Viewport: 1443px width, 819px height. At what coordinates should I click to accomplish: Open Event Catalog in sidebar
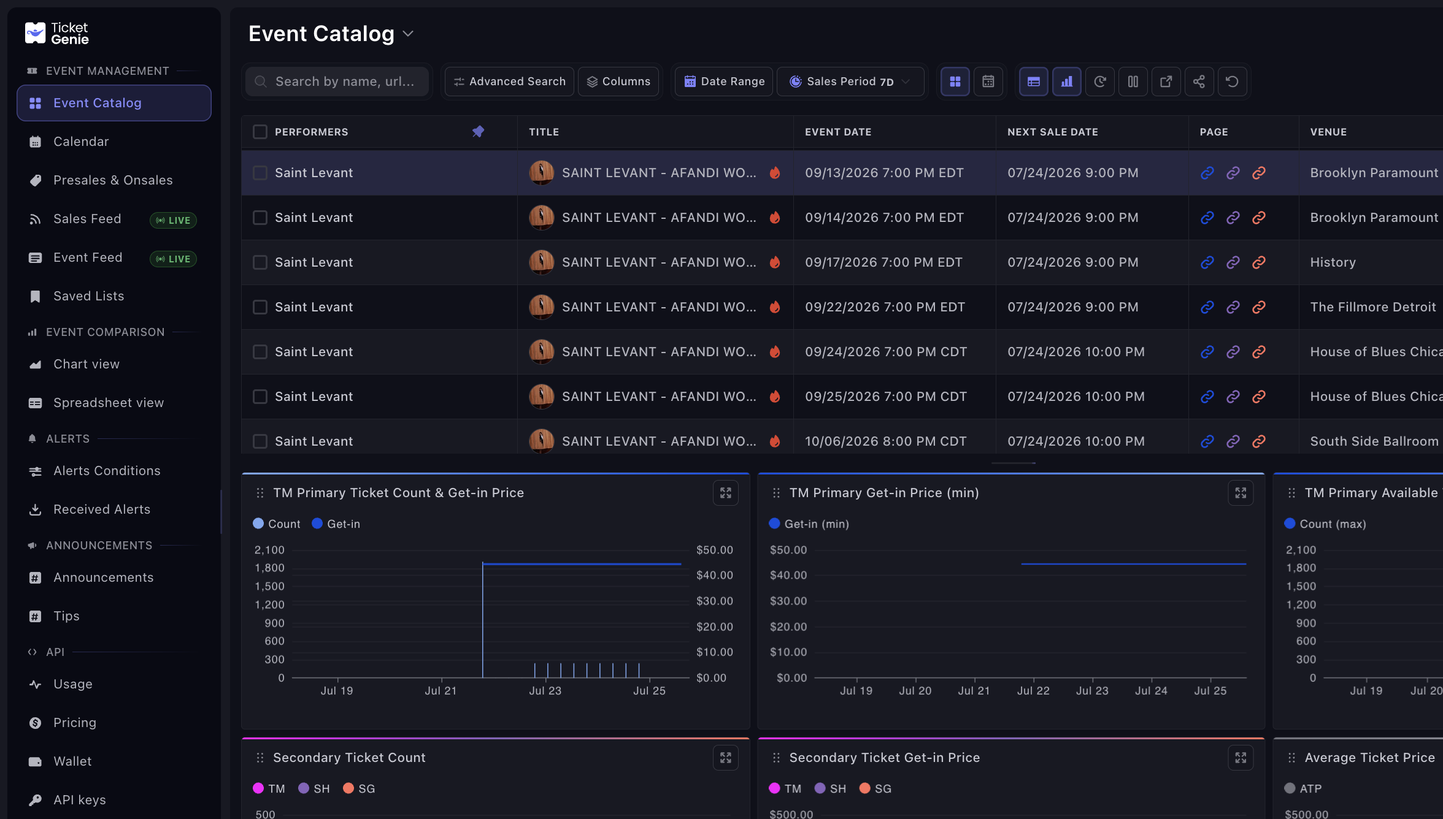click(x=114, y=103)
